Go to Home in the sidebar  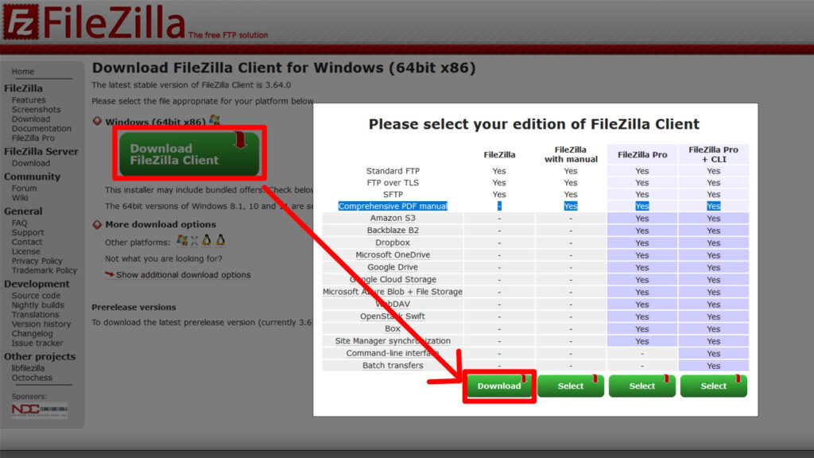pyautogui.click(x=23, y=72)
